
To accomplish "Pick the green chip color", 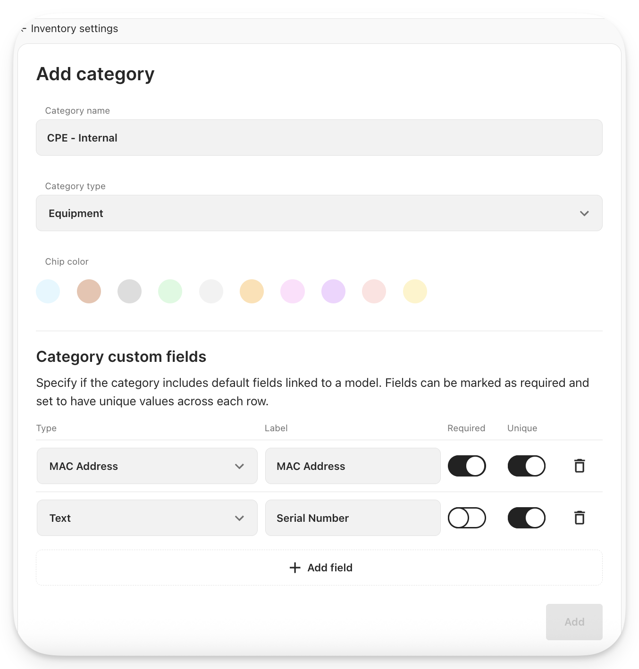I will coord(170,291).
